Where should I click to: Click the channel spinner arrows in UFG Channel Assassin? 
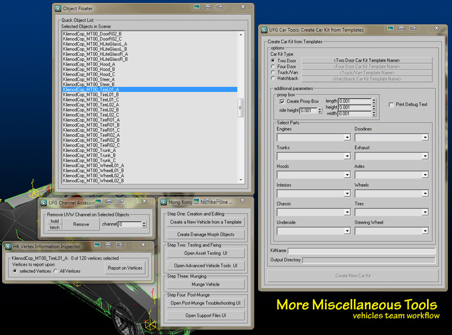tap(144, 224)
